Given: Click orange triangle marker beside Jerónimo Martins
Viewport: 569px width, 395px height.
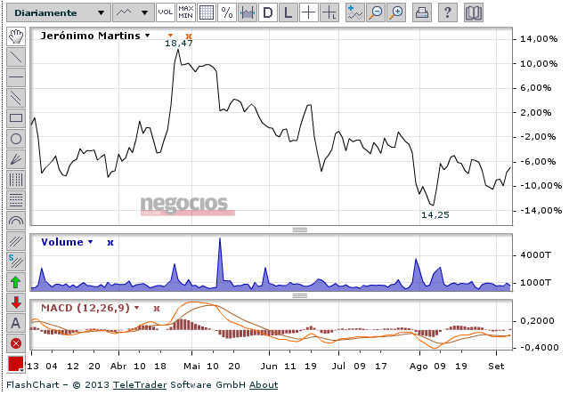Looking at the screenshot, I should 170,36.
